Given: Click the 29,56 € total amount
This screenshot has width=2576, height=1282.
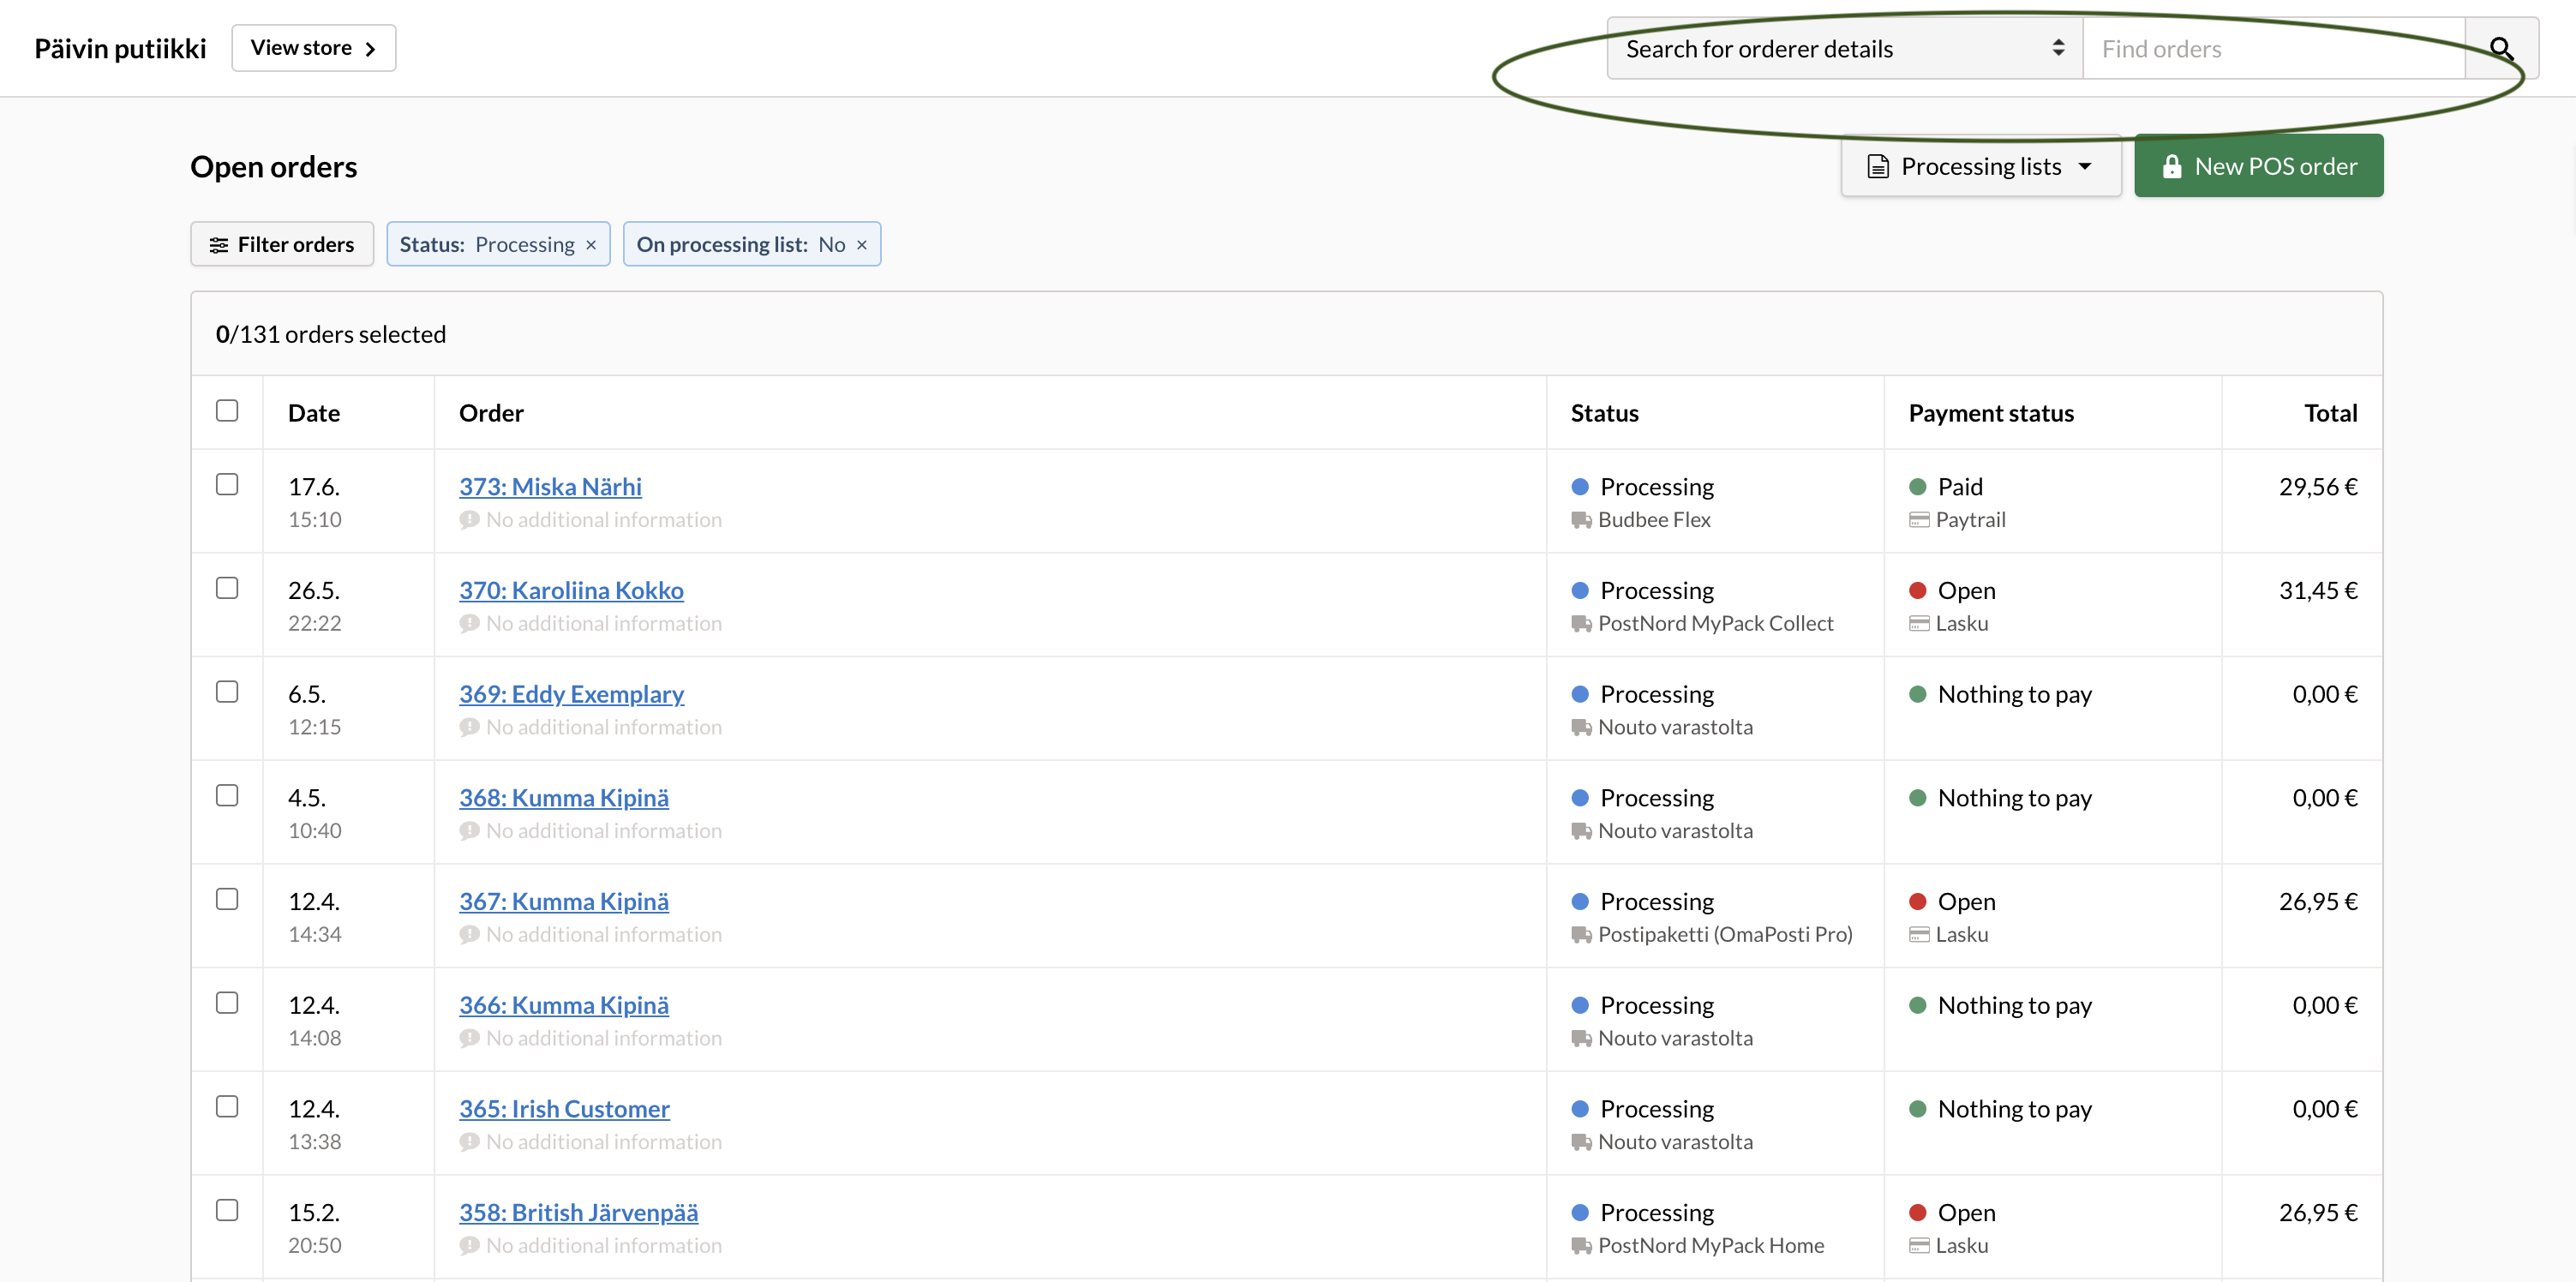Looking at the screenshot, I should point(2318,487).
